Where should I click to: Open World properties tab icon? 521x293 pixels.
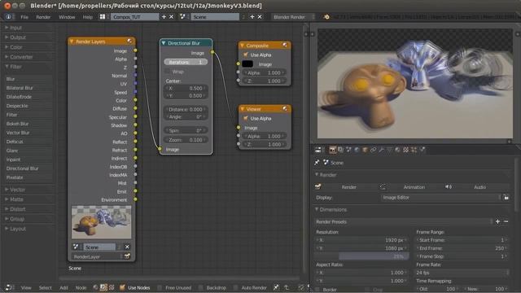pyautogui.click(x=357, y=150)
